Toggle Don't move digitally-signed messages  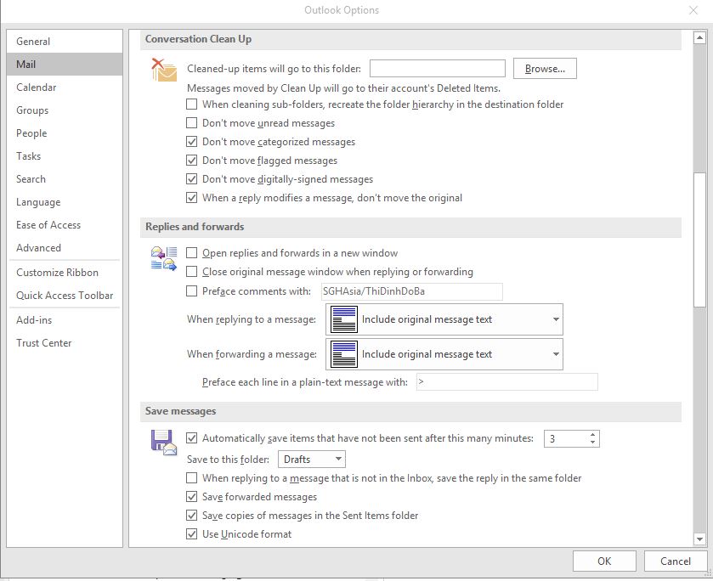[192, 178]
